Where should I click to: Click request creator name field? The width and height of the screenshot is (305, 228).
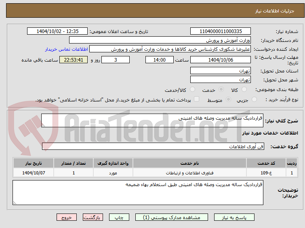(170, 49)
